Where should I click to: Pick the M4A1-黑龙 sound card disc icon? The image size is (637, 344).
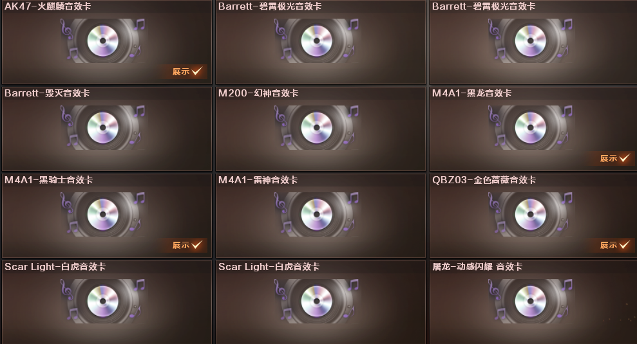coord(530,127)
